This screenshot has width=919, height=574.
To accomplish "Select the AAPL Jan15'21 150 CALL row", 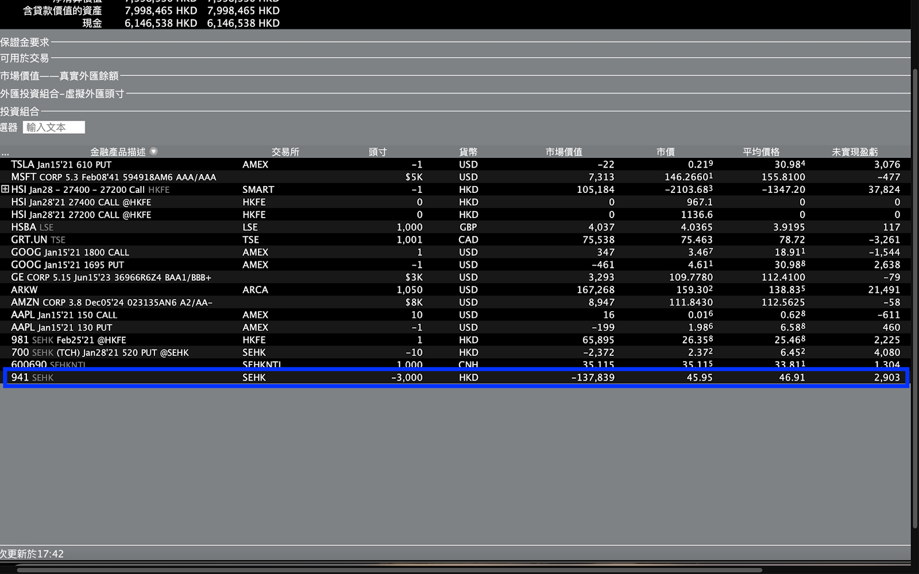I will pos(455,315).
